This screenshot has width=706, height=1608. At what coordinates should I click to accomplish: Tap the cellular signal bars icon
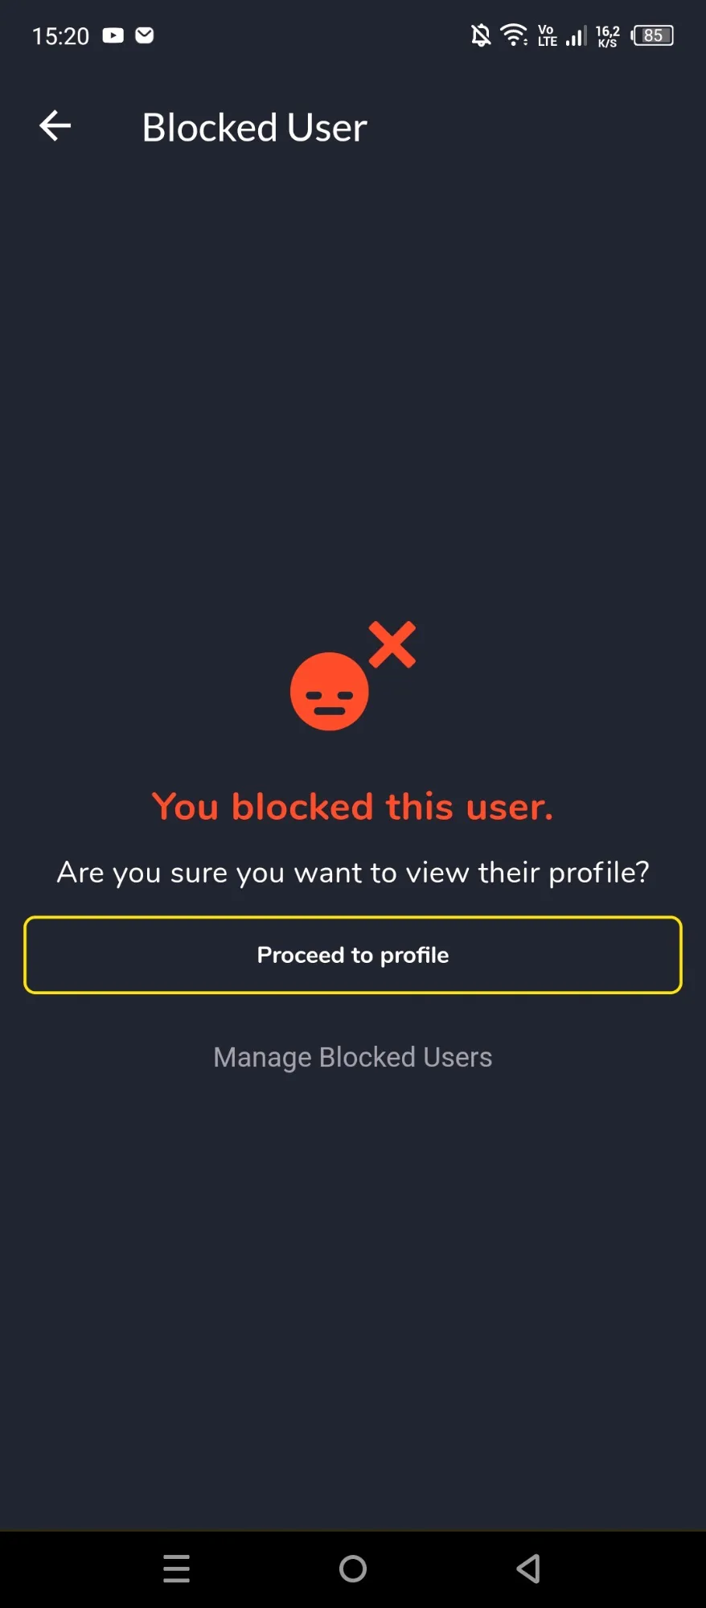pyautogui.click(x=576, y=35)
